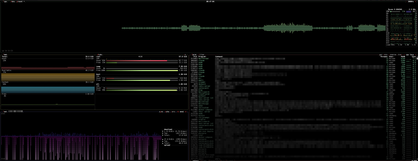
Task: Click the network upload label
Action: click(x=168, y=145)
